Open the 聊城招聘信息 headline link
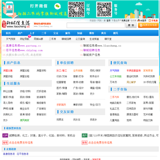The width and height of the screenshot is (160, 160). 92,50
